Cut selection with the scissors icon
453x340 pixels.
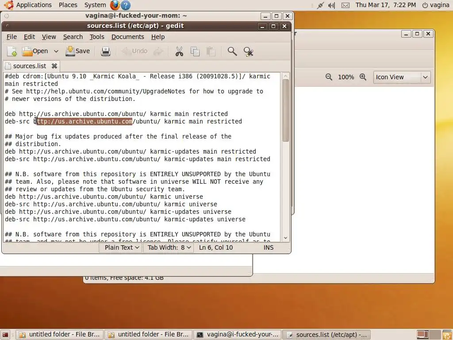coord(179,51)
